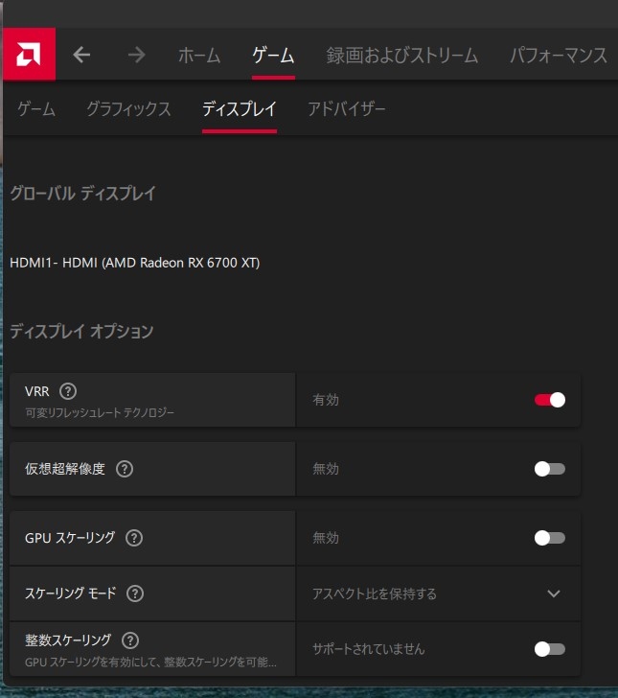The image size is (618, 698).
Task: Click the GPU スケーリング label
Action: pyautogui.click(x=70, y=538)
